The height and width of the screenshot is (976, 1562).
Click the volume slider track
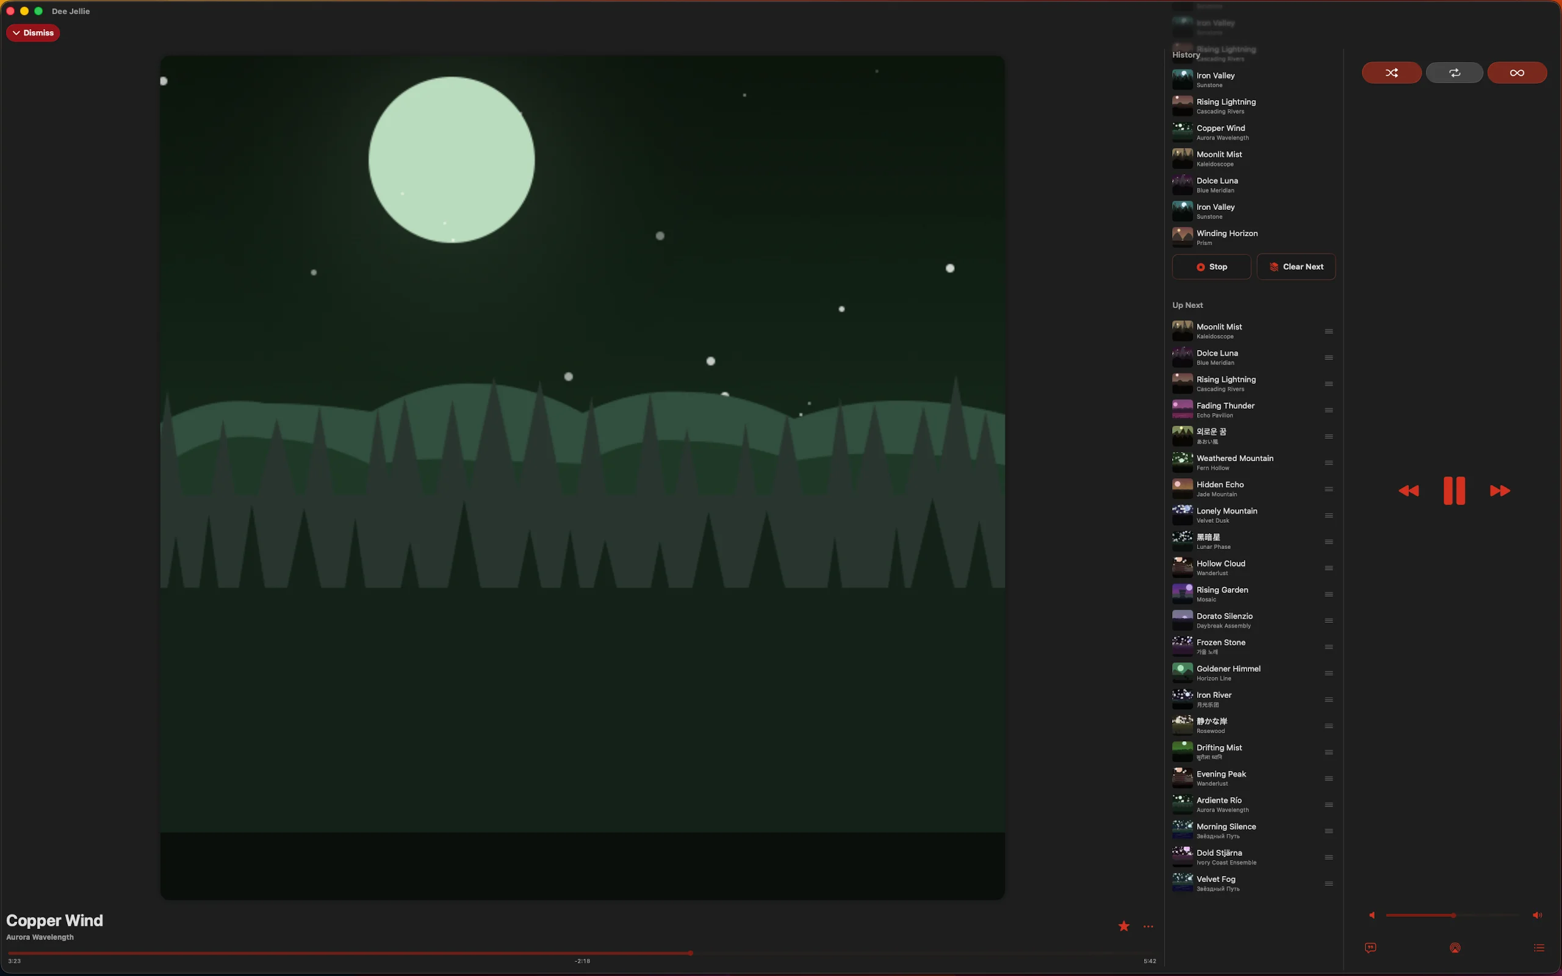[1485, 916]
